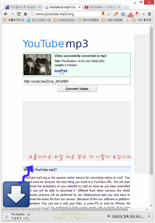The height and width of the screenshot is (223, 155).
Task: Open the Chrome hamburger menu
Action: click(x=149, y=14)
